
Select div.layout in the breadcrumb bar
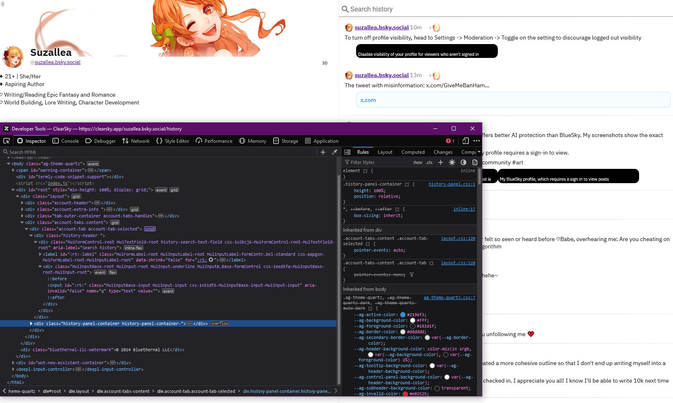tap(79, 391)
